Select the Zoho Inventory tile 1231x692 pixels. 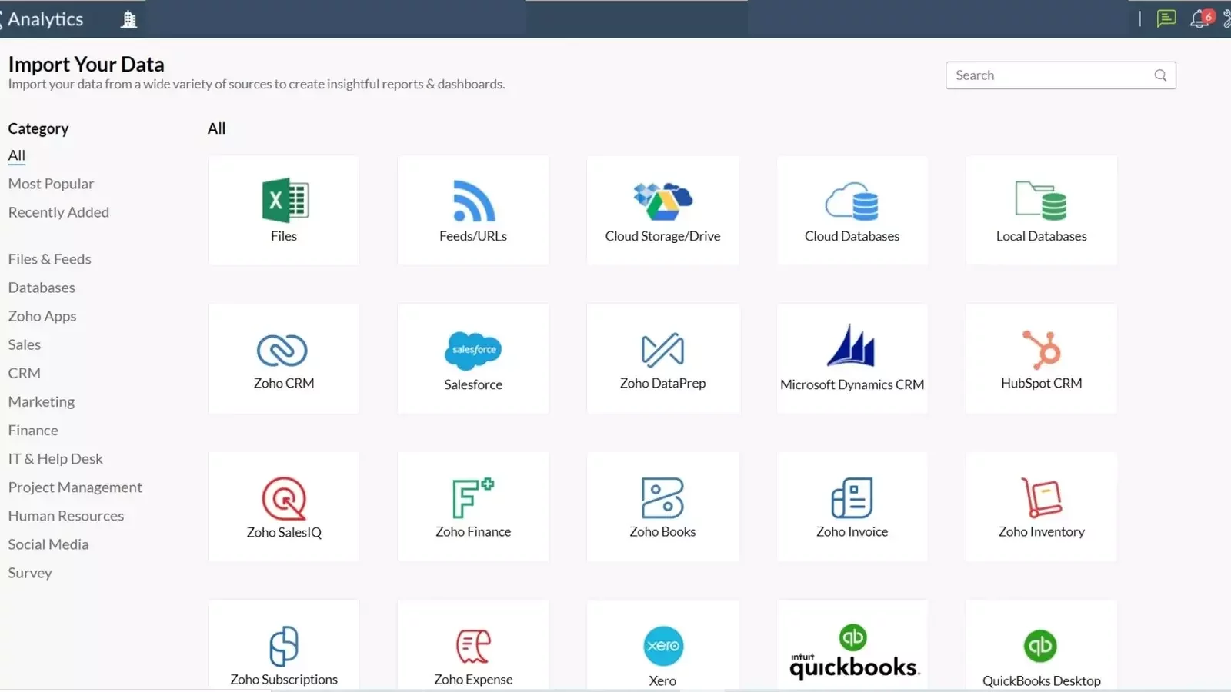coord(1041,507)
